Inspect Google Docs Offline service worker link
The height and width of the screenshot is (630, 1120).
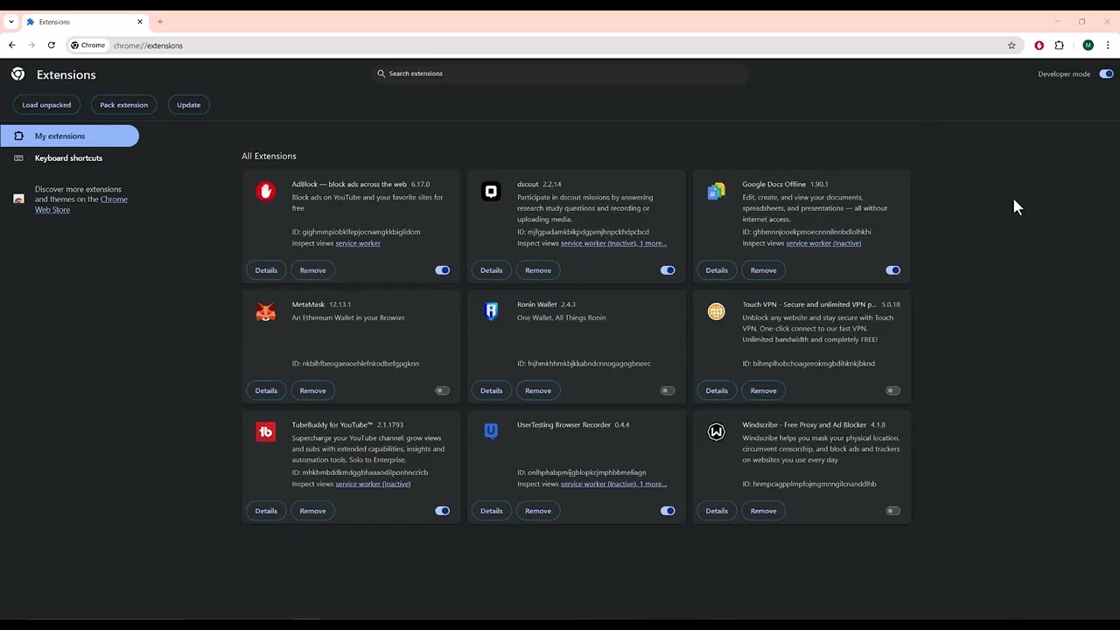coord(823,243)
